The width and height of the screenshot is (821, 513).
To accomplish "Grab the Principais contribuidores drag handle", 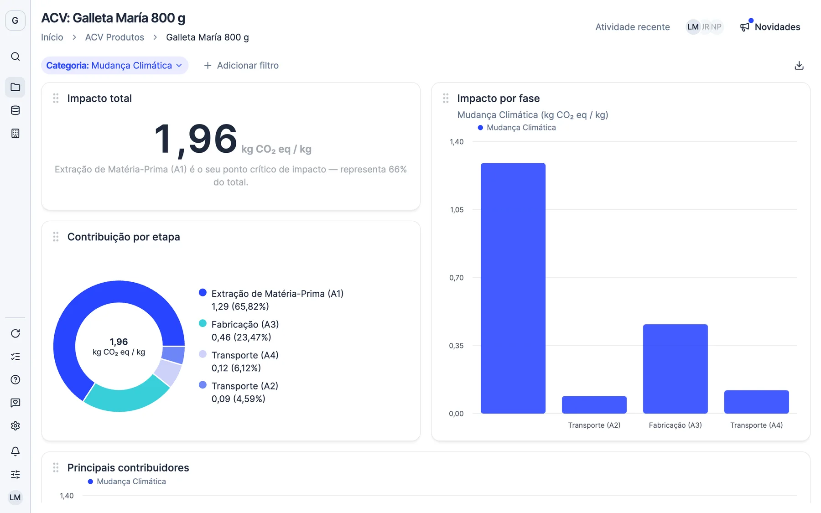I will [x=56, y=468].
